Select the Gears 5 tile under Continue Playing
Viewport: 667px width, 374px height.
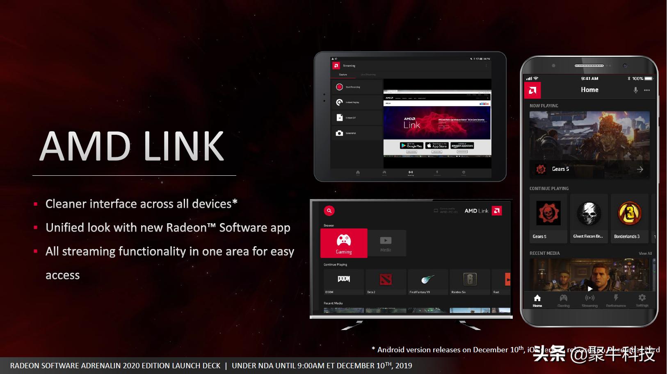pyautogui.click(x=548, y=218)
